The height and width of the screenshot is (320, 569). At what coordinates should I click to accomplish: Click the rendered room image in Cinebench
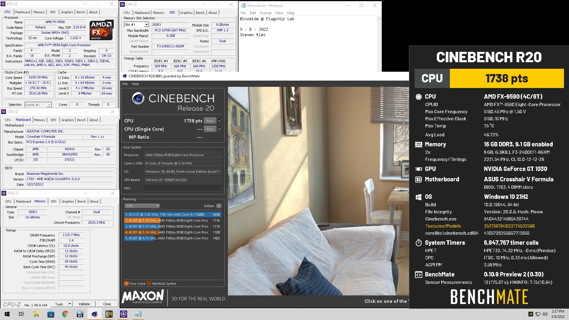[x=318, y=191]
